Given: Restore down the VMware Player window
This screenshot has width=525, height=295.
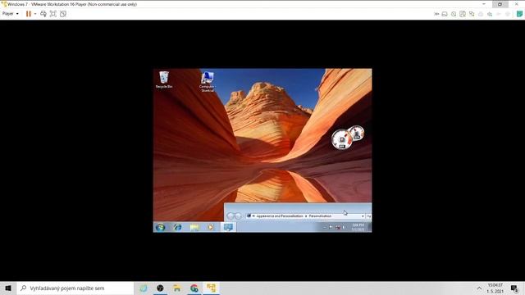Looking at the screenshot, I should pos(500,4).
